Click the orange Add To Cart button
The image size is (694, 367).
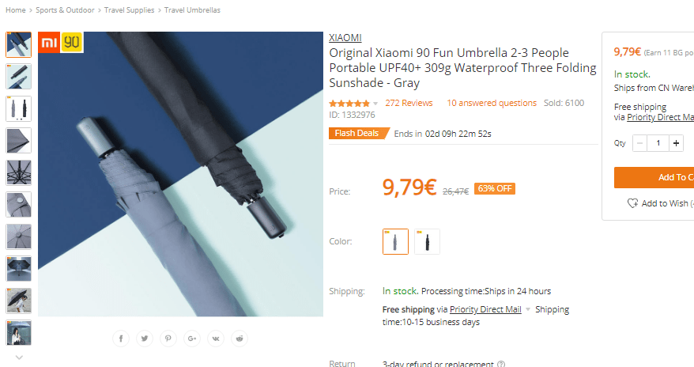(x=654, y=177)
